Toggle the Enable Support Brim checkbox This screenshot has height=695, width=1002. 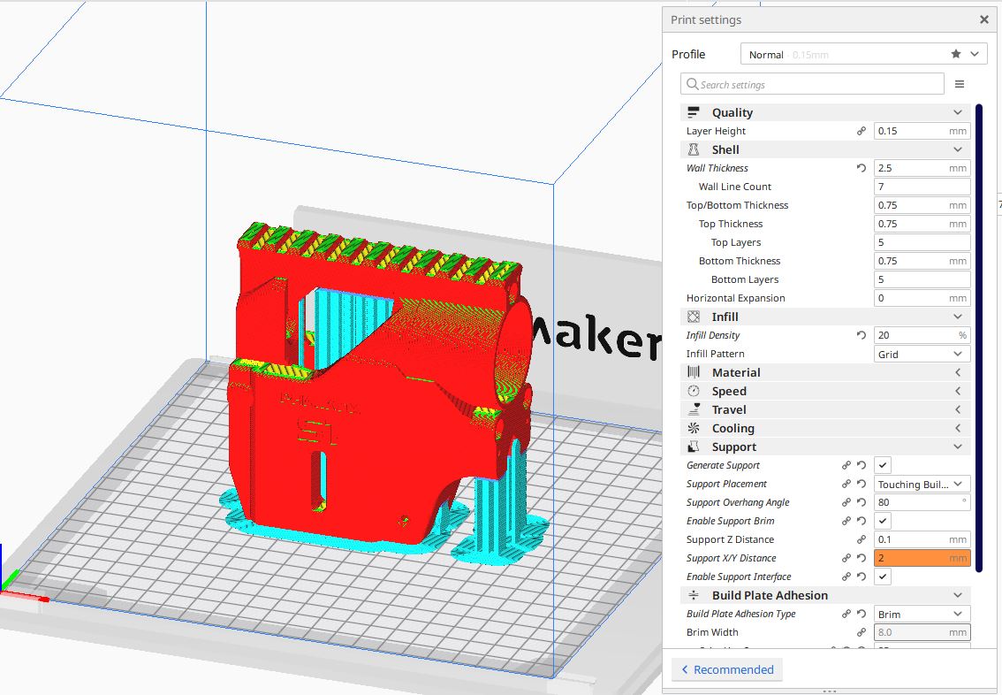[883, 521]
